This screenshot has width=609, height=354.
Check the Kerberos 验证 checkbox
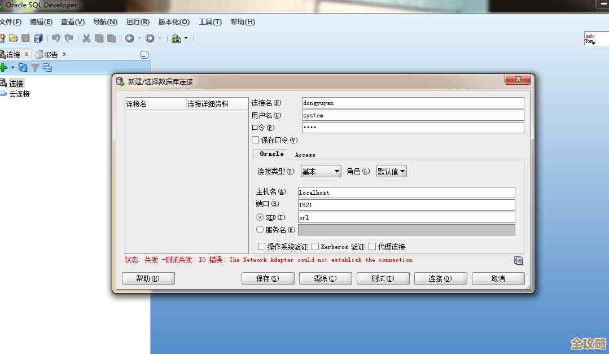click(316, 246)
